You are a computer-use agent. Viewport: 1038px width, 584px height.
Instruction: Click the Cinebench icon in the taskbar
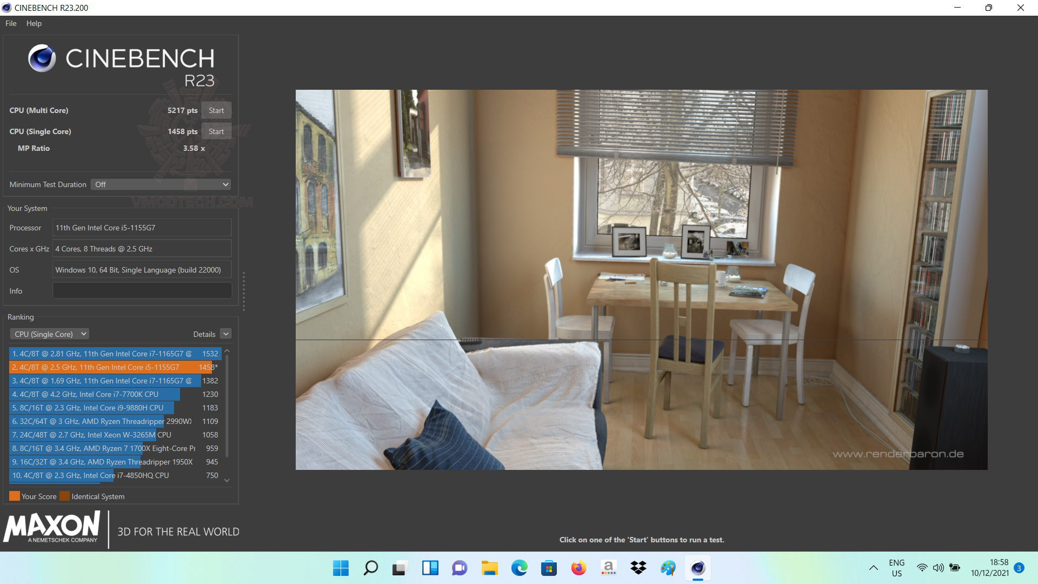point(697,568)
